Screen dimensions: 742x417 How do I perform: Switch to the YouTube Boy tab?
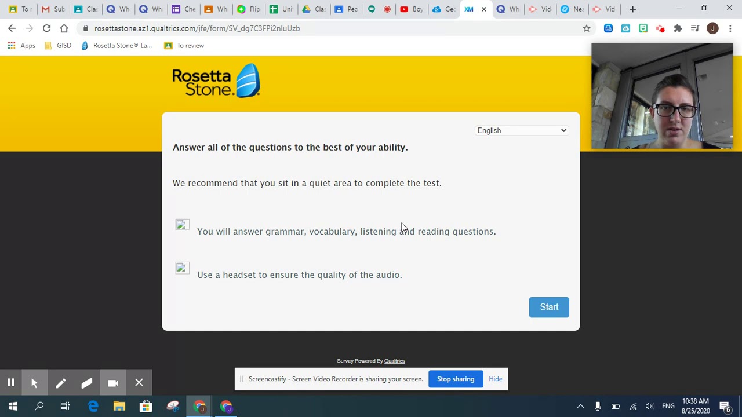pyautogui.click(x=411, y=9)
